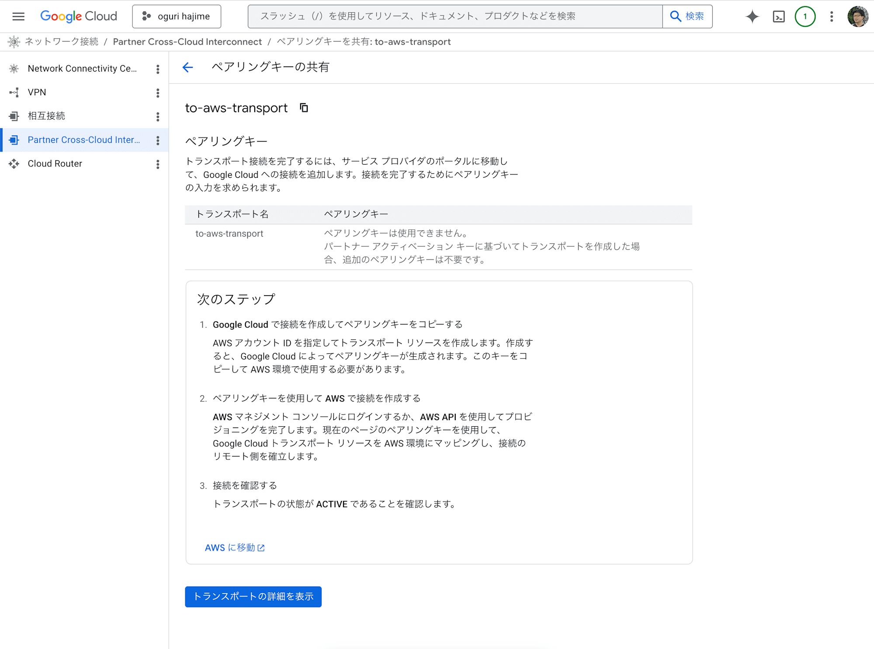Copy the to-aws-transport name using copy icon

tap(304, 108)
